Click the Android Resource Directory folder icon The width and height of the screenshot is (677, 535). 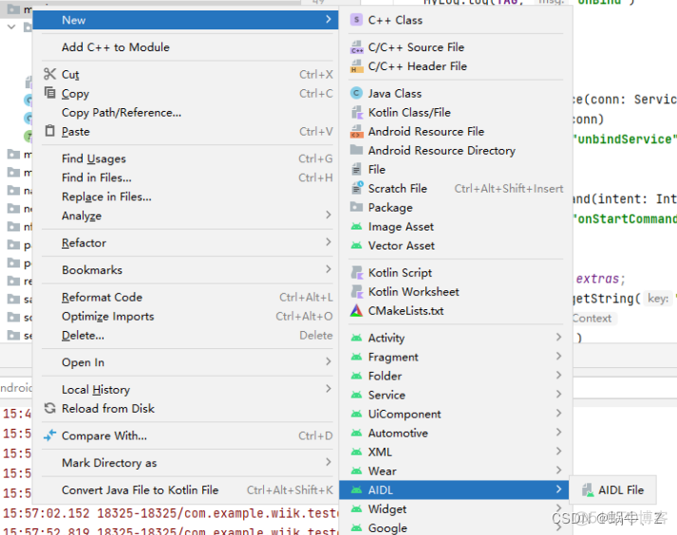point(356,151)
